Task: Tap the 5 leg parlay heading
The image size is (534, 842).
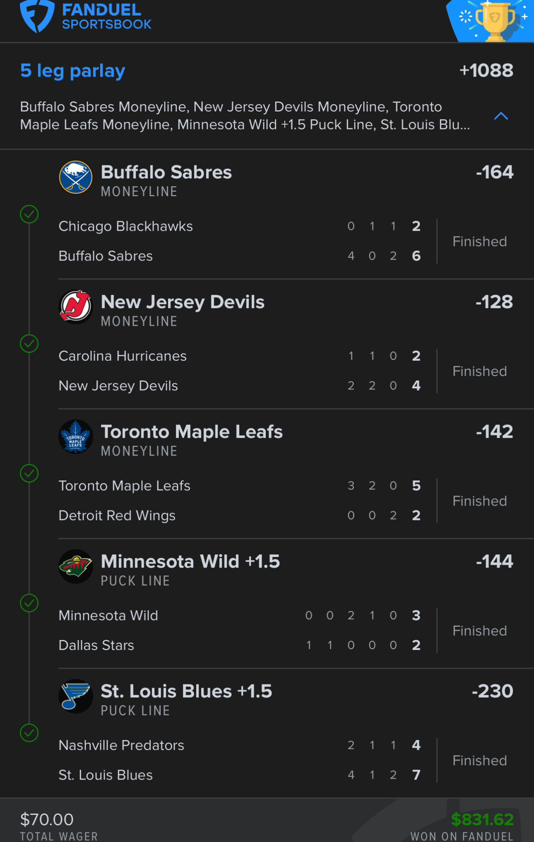Action: coord(73,71)
